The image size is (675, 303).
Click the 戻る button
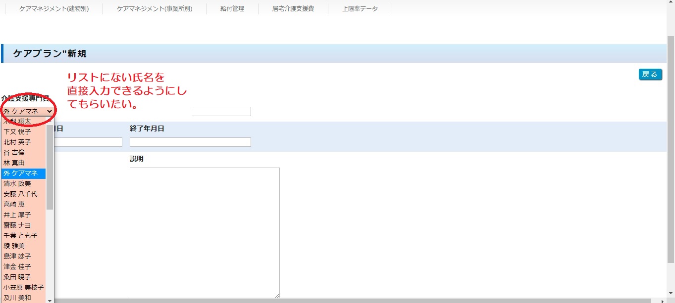click(x=650, y=74)
